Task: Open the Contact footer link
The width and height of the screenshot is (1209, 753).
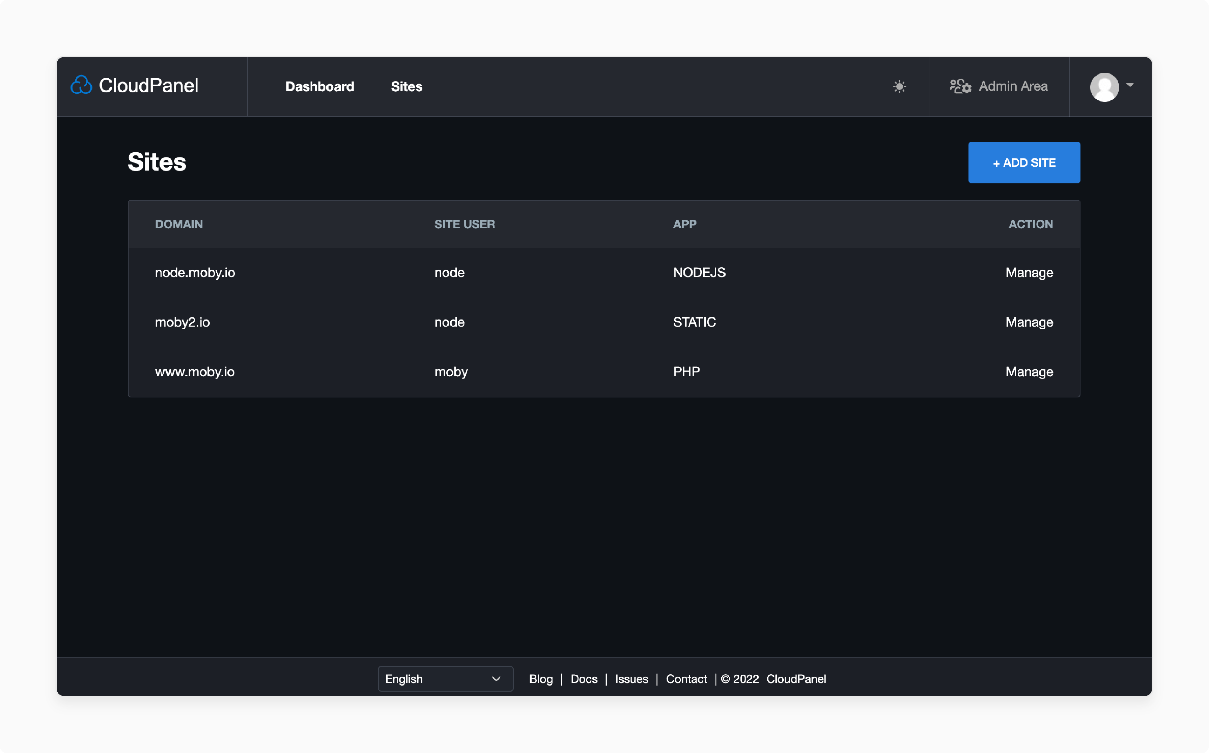Action: [686, 679]
